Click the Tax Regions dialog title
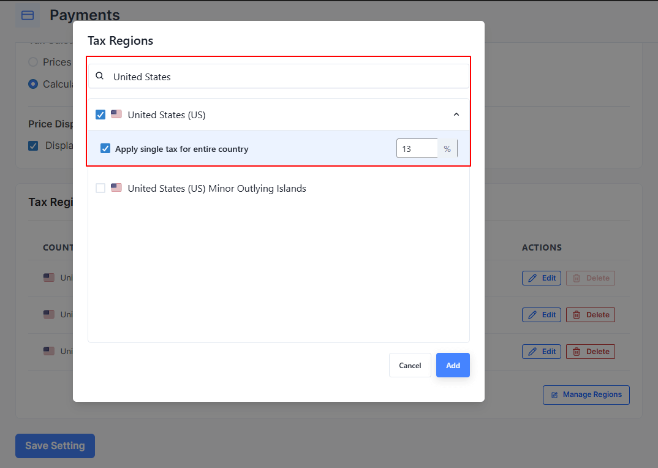Viewport: 658px width, 468px height. (121, 40)
